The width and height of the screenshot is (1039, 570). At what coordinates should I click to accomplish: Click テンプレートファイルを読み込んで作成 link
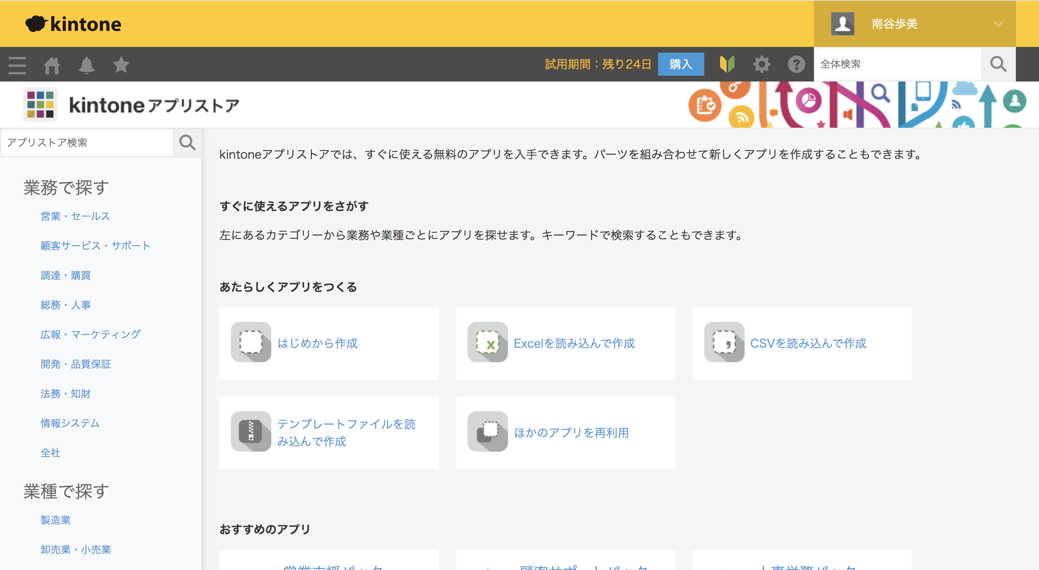(x=346, y=433)
